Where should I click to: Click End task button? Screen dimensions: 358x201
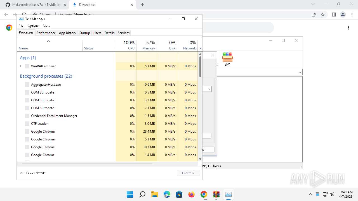click(188, 173)
